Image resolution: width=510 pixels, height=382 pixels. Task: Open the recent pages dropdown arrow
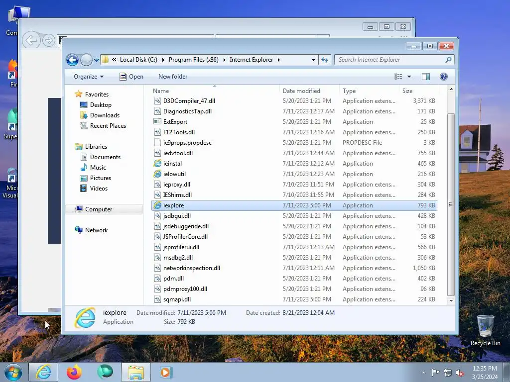(96, 60)
